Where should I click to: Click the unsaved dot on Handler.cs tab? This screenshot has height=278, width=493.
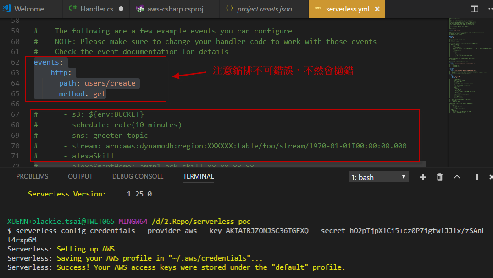(x=121, y=9)
